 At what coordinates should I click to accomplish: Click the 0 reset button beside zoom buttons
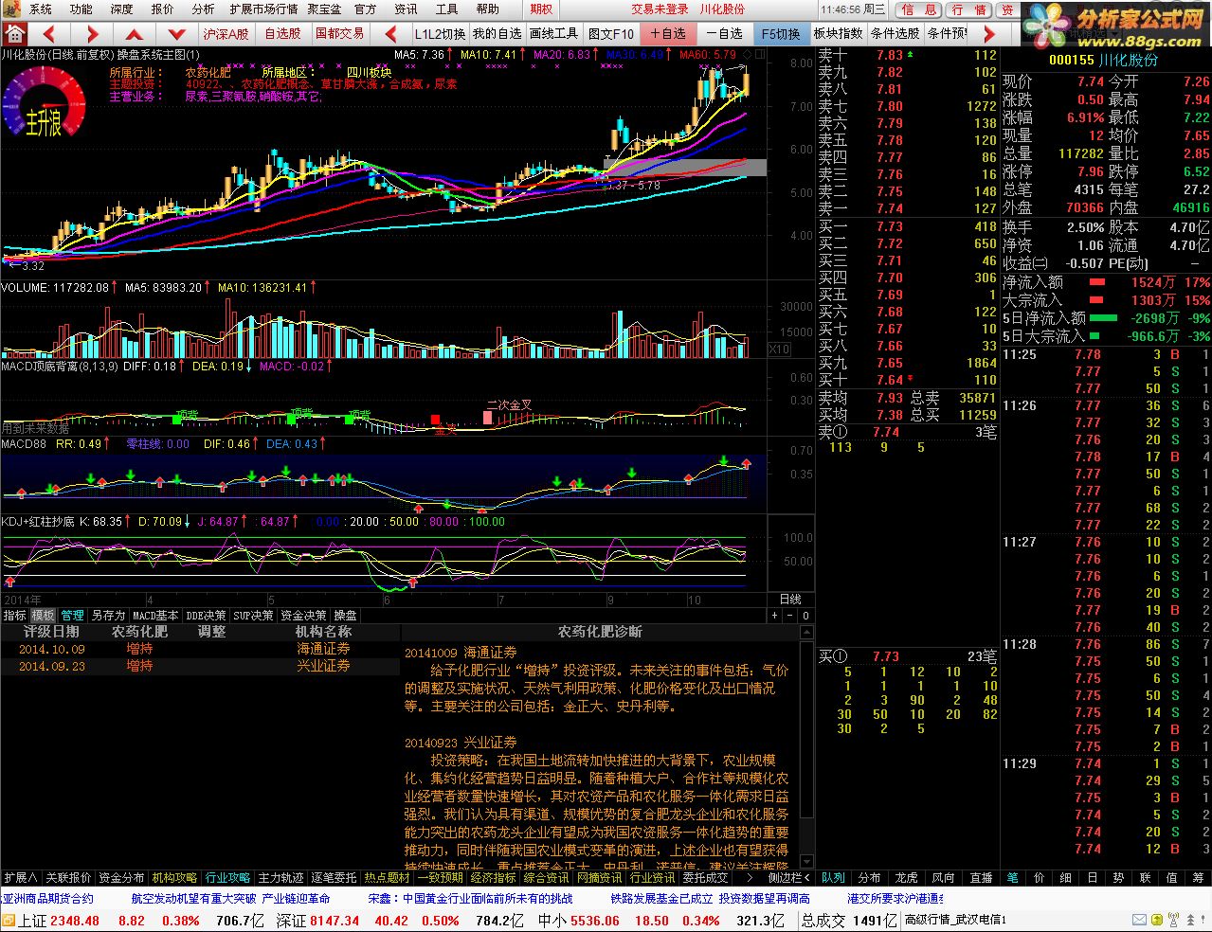[805, 616]
